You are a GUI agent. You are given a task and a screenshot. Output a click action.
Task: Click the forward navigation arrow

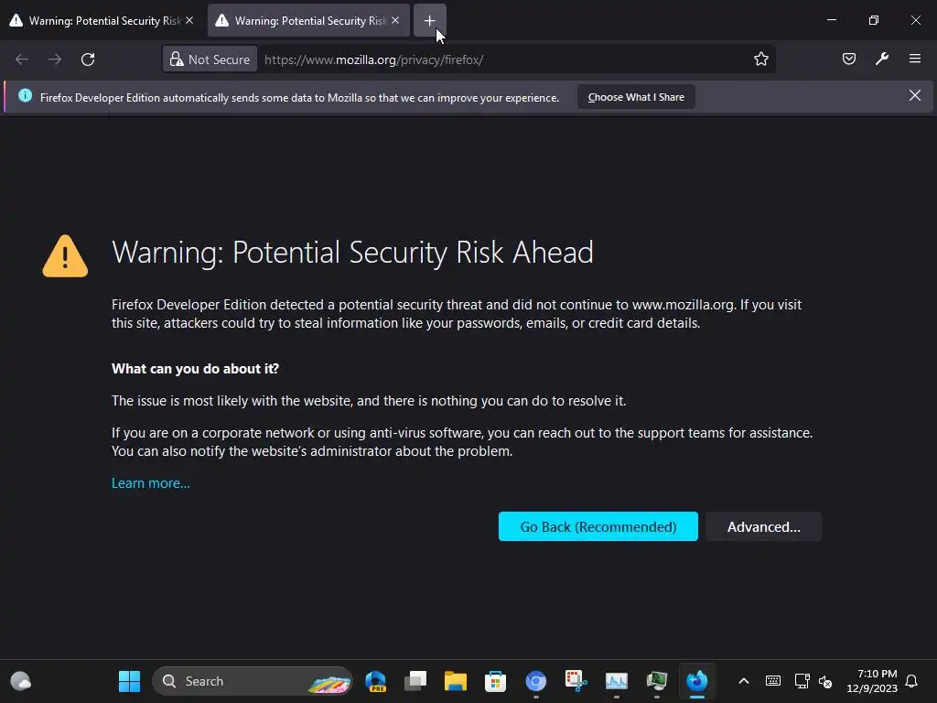[x=55, y=59]
